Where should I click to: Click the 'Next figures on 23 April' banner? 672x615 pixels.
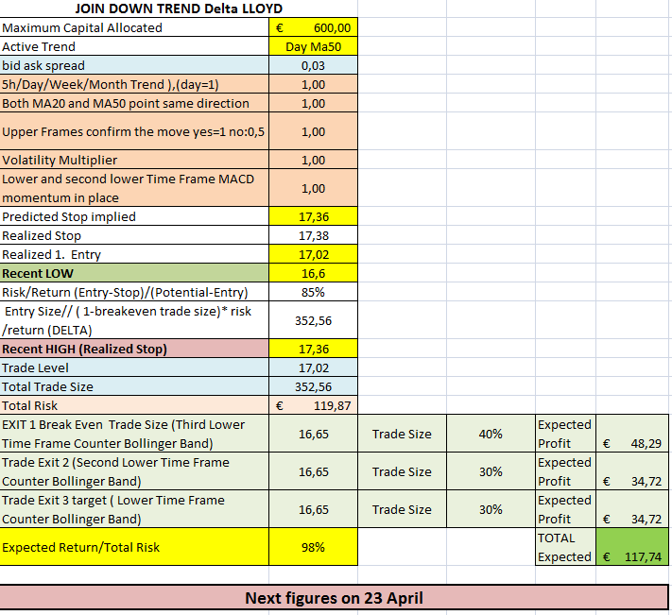pos(334,597)
